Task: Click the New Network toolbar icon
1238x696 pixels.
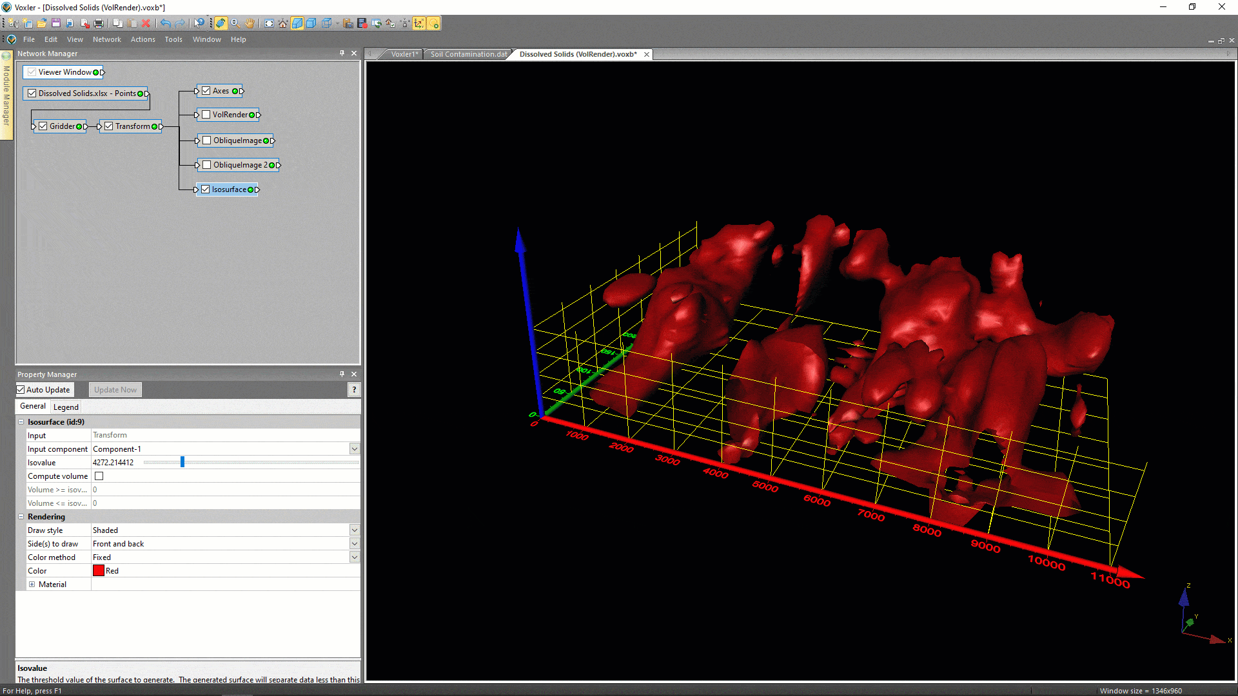Action: [x=14, y=23]
